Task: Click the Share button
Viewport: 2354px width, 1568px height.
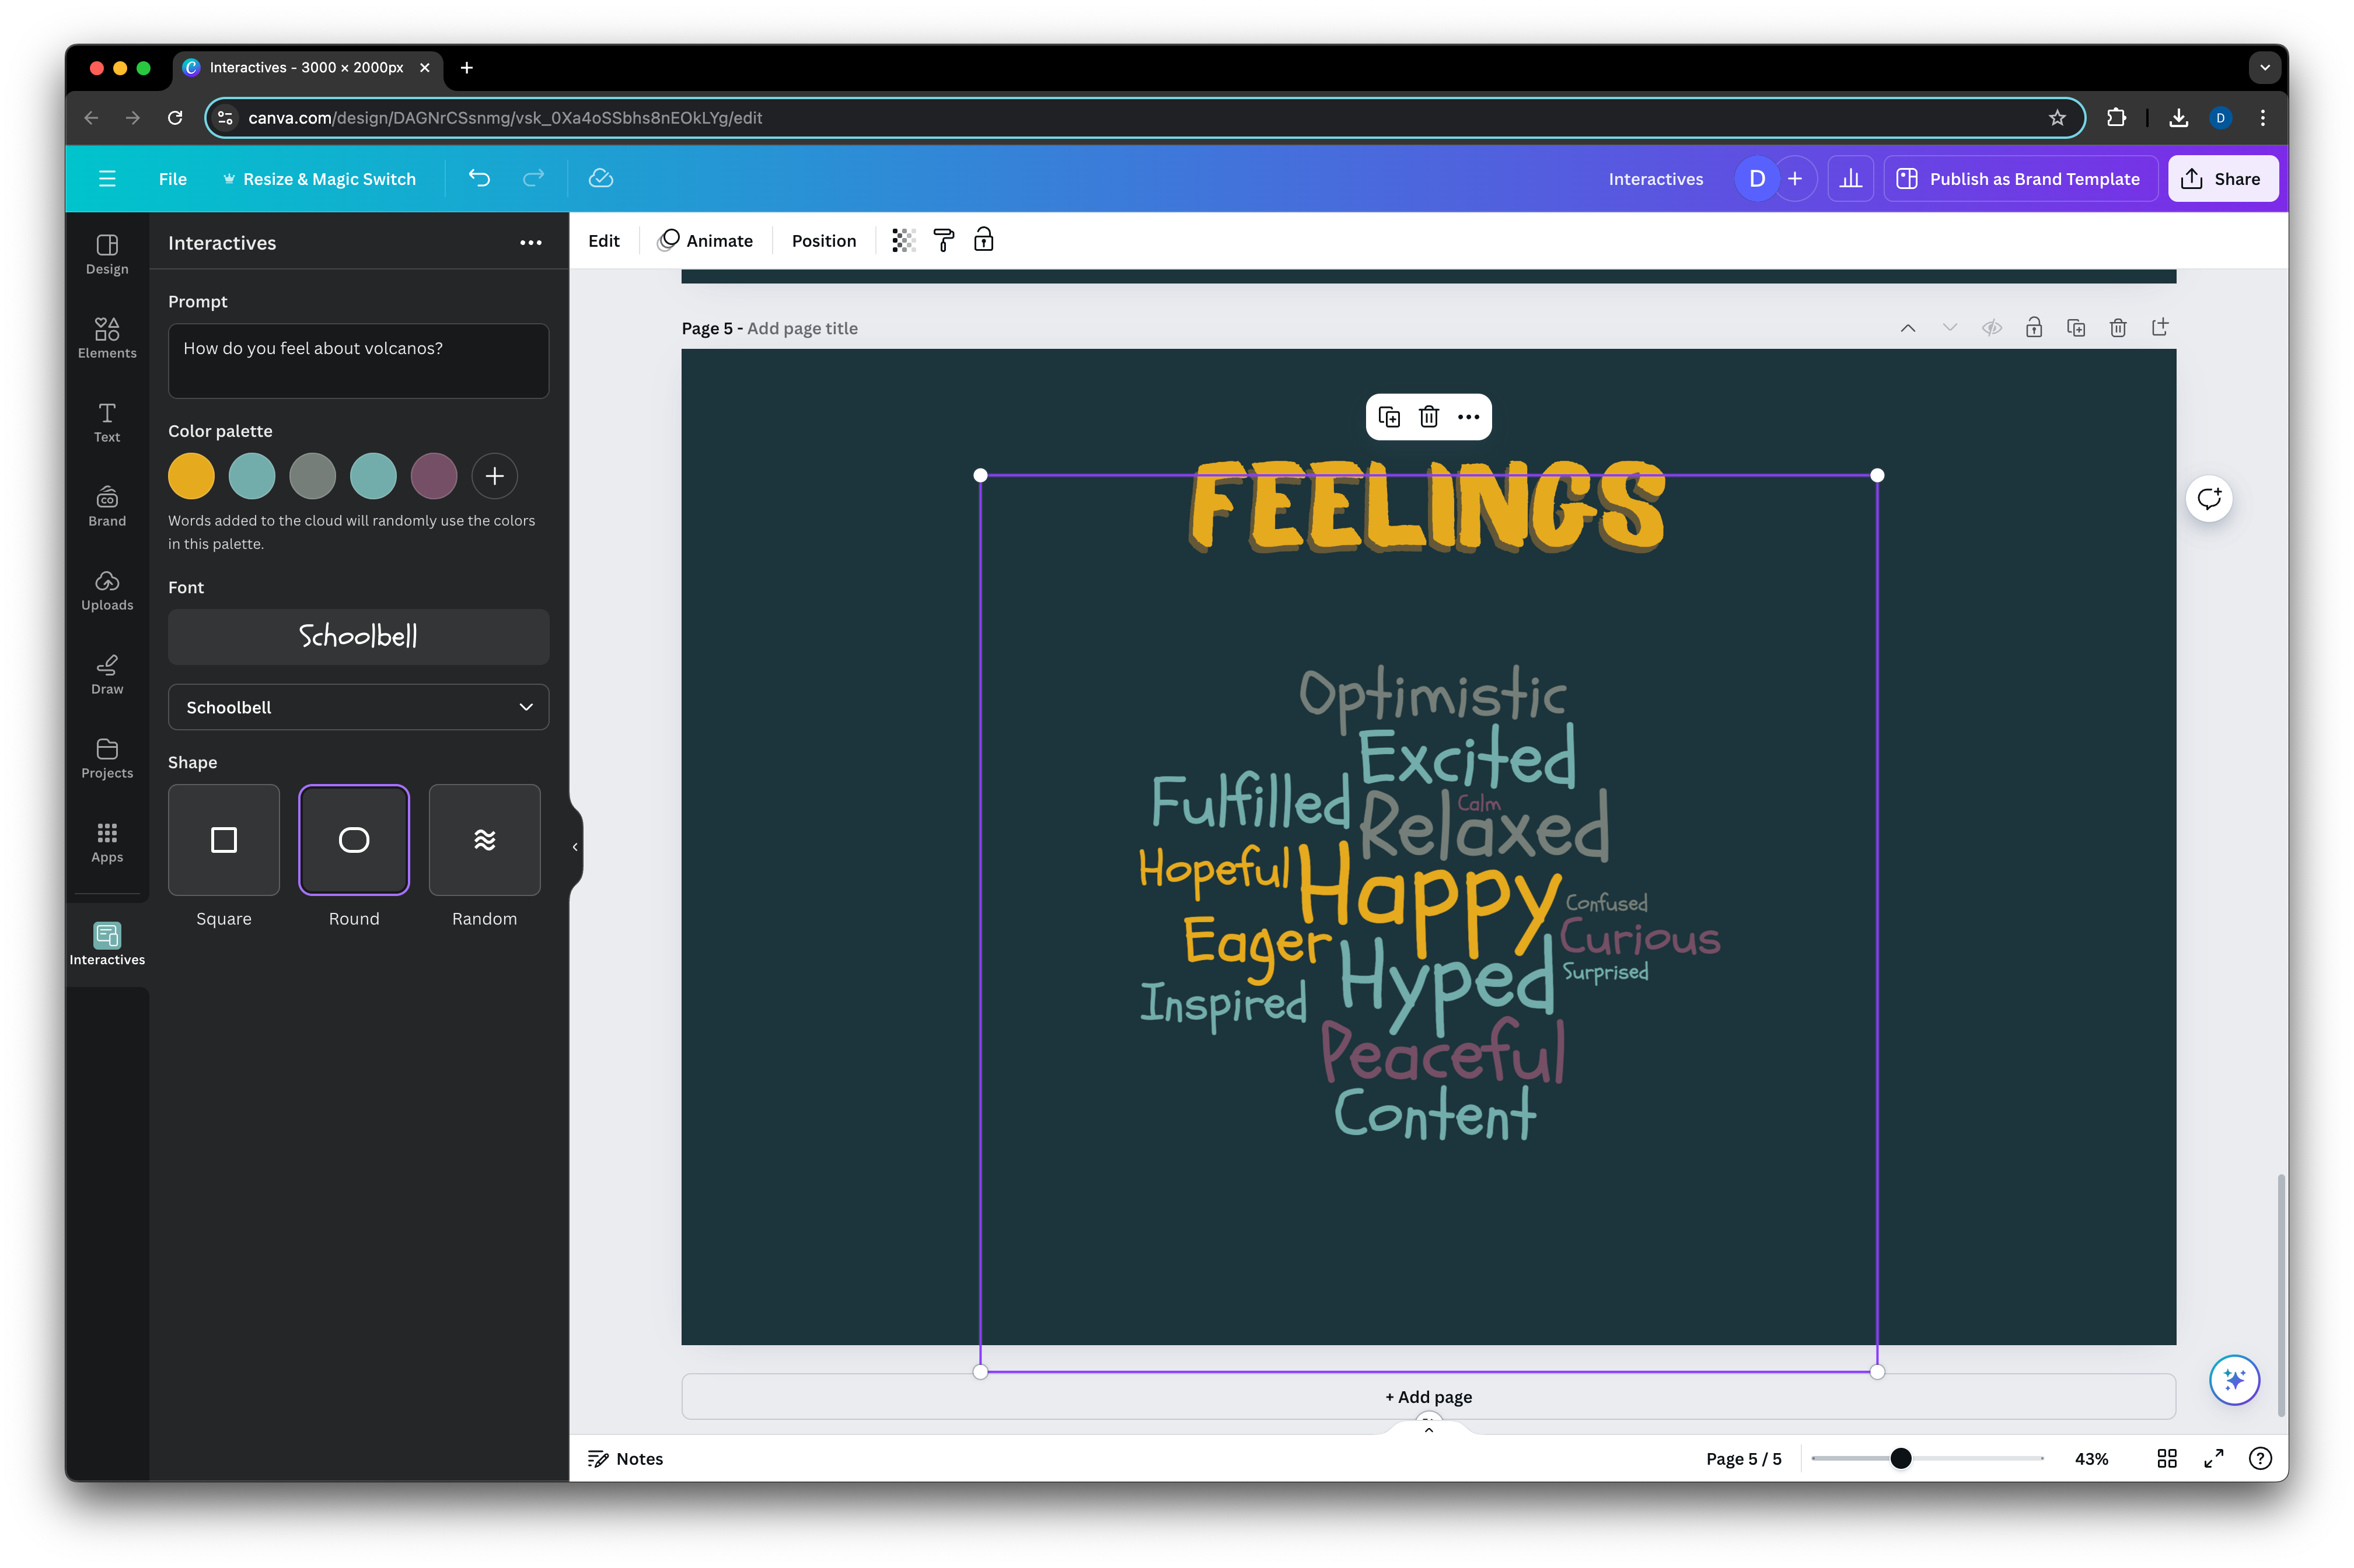Action: click(2222, 179)
